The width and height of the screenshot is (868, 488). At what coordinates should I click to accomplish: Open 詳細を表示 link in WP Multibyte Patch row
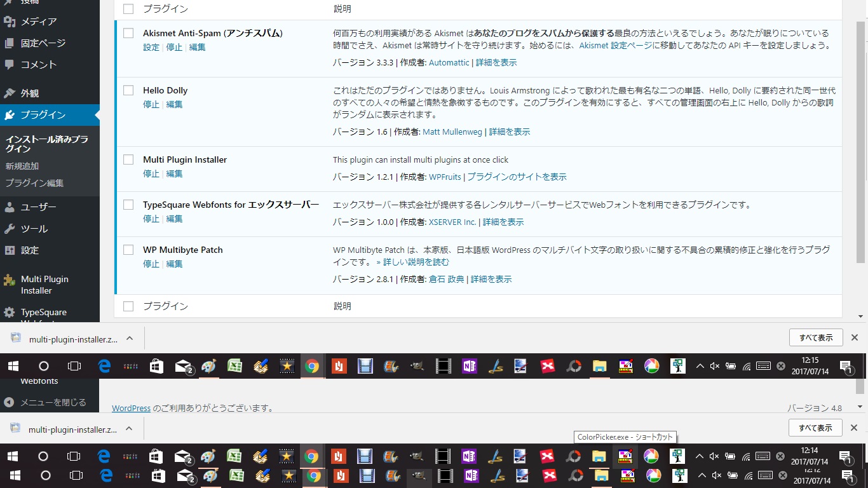click(491, 279)
